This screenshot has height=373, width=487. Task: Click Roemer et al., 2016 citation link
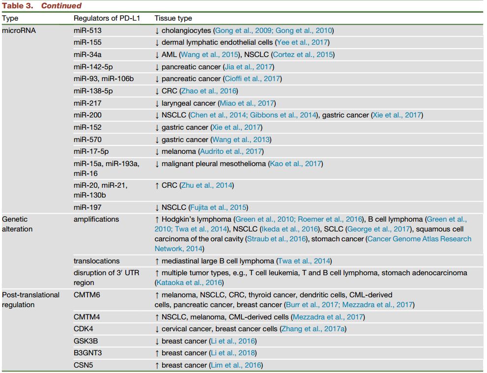coord(330,219)
